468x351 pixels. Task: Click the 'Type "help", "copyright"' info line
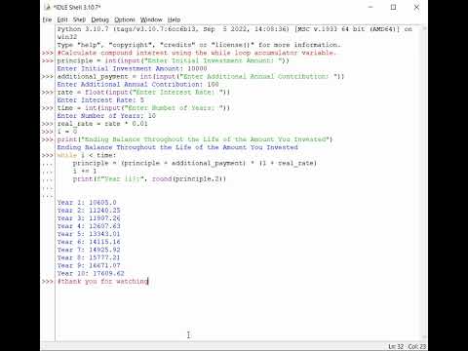coord(199,45)
